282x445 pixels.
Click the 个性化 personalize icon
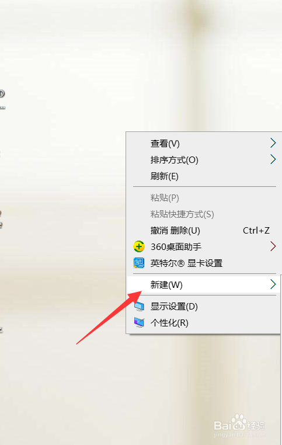139,323
